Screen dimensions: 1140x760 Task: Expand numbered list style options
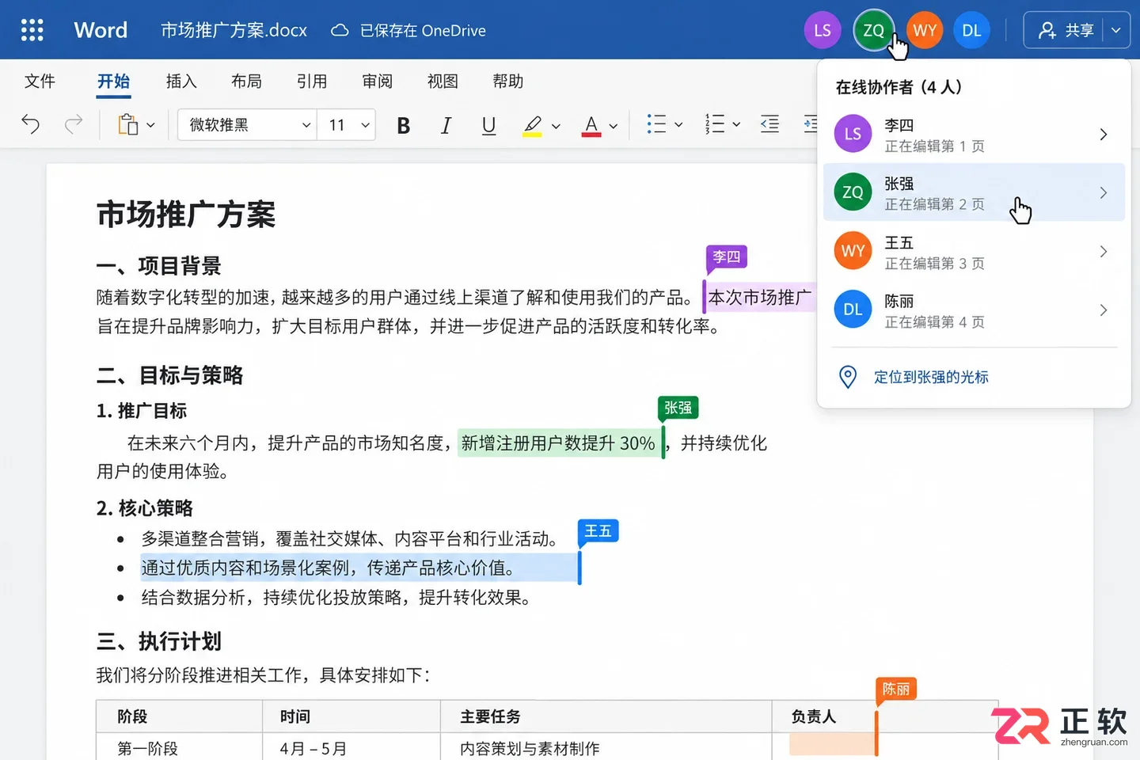point(736,125)
